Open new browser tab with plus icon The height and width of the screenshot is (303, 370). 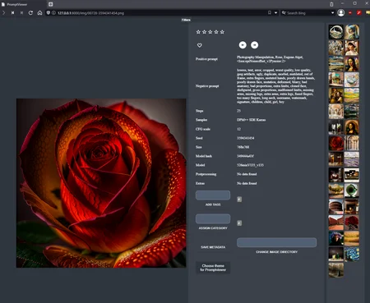[51, 4]
